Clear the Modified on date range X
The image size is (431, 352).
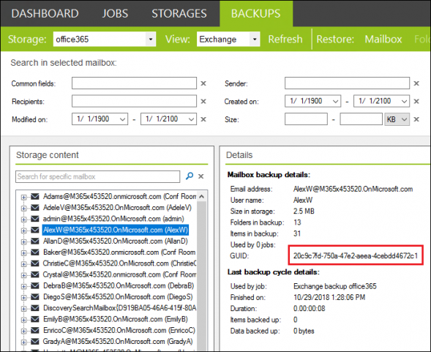click(x=203, y=119)
